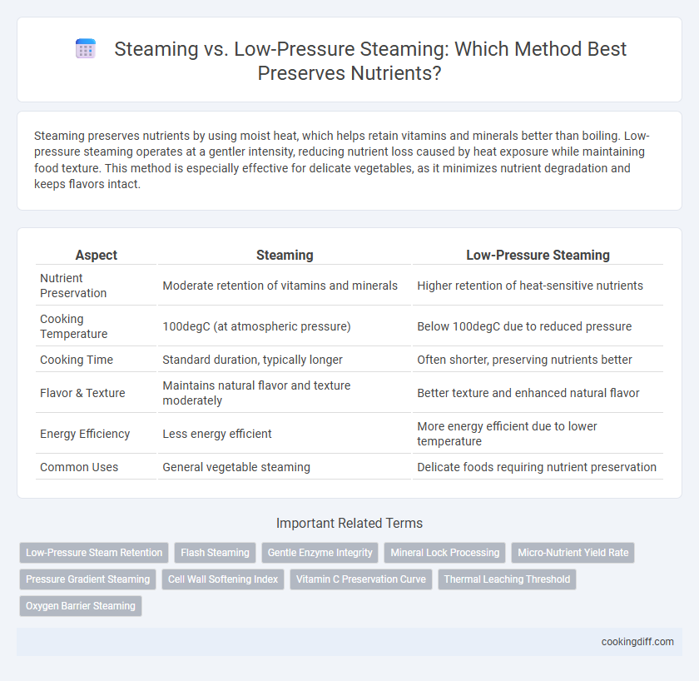Select the Gentle Enzyme Integrity tag
Viewport: 699px width, 681px height.
click(x=320, y=553)
